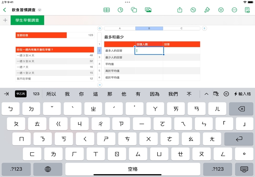Tap the 回答 cell for 最多人的回答

coord(181,51)
